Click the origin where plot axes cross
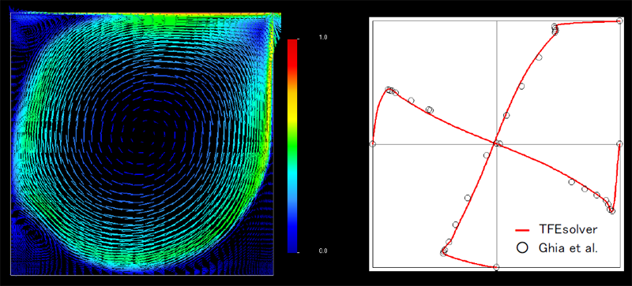 (x=496, y=143)
